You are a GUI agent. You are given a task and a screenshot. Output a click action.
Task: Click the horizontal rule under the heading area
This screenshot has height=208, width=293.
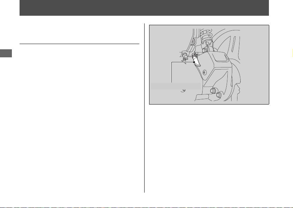(x=79, y=44)
